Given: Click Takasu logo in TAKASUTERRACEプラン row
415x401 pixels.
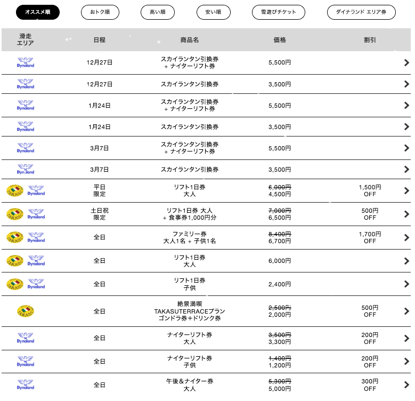Looking at the screenshot, I should tap(25, 311).
